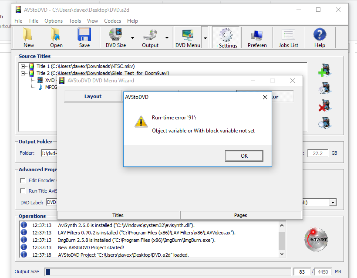
Task: Enable the Run Title AviSynth checkbox
Action: tap(23, 191)
